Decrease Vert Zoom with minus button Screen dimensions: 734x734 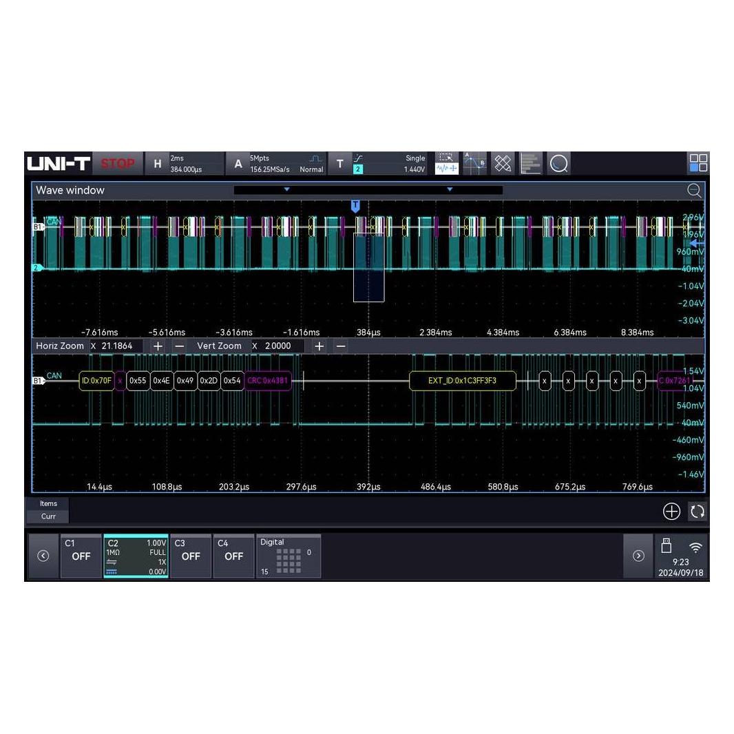(341, 346)
